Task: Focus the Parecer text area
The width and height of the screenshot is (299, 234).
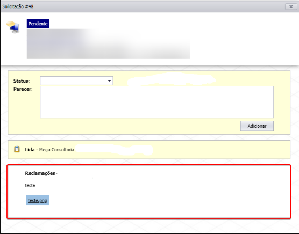Action: (156, 102)
